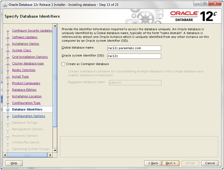Open Help for this installer page
The width and height of the screenshot is (224, 170).
(14, 163)
